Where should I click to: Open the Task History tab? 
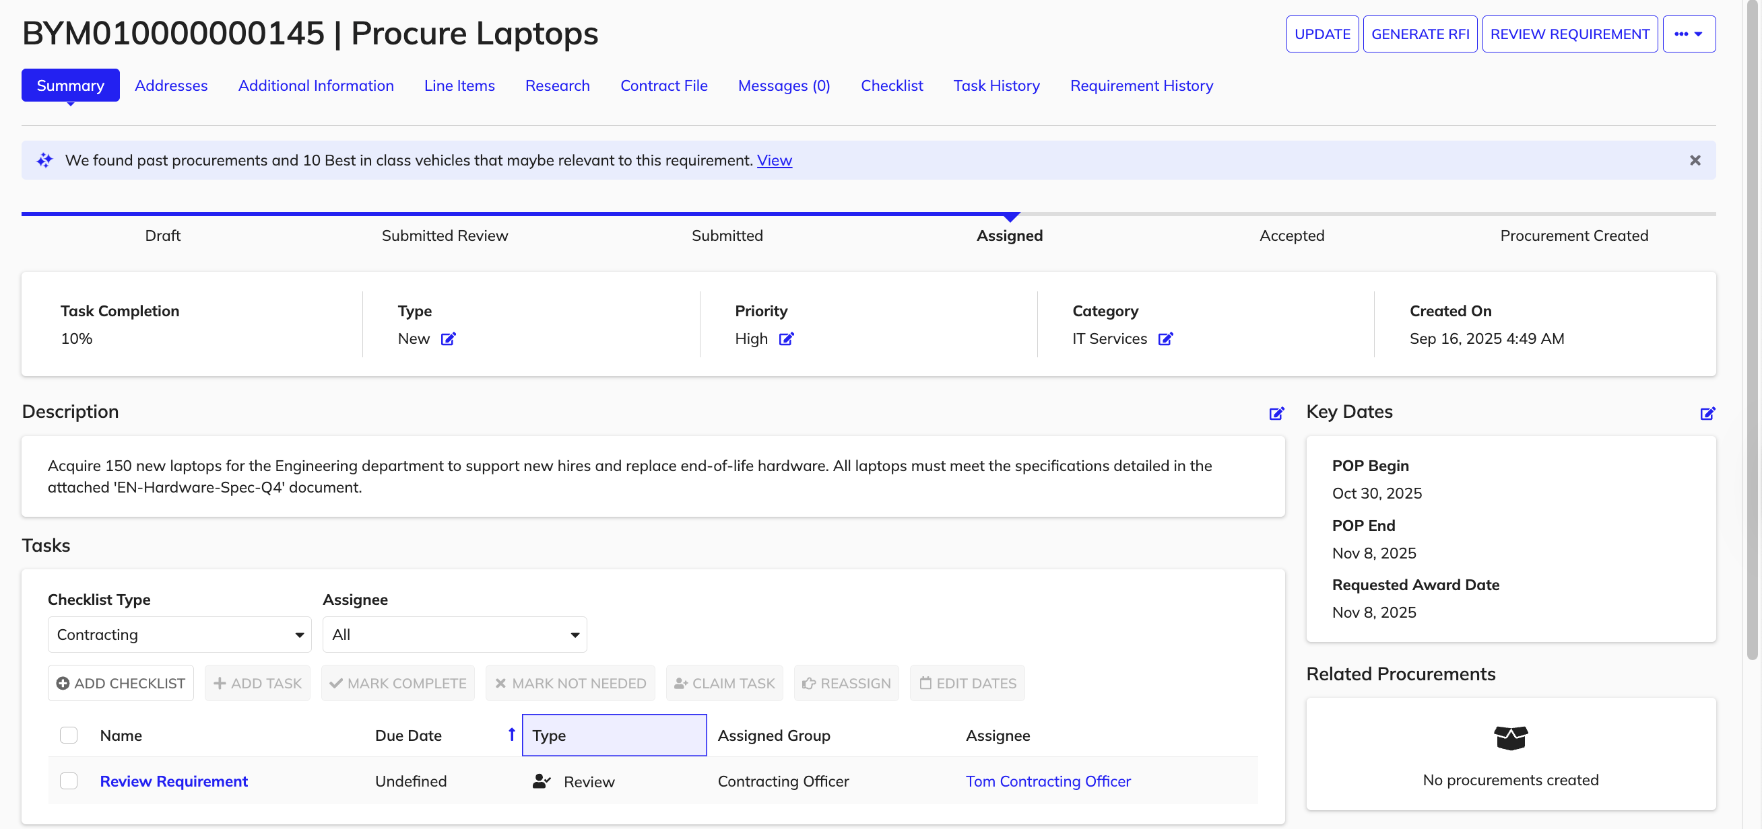996,85
